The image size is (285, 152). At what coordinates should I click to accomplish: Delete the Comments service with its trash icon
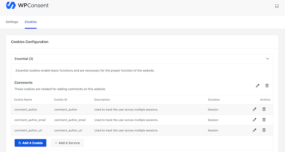267,86
